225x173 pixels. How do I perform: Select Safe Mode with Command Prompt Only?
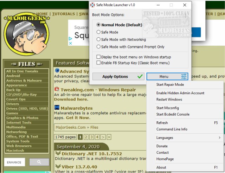98,47
